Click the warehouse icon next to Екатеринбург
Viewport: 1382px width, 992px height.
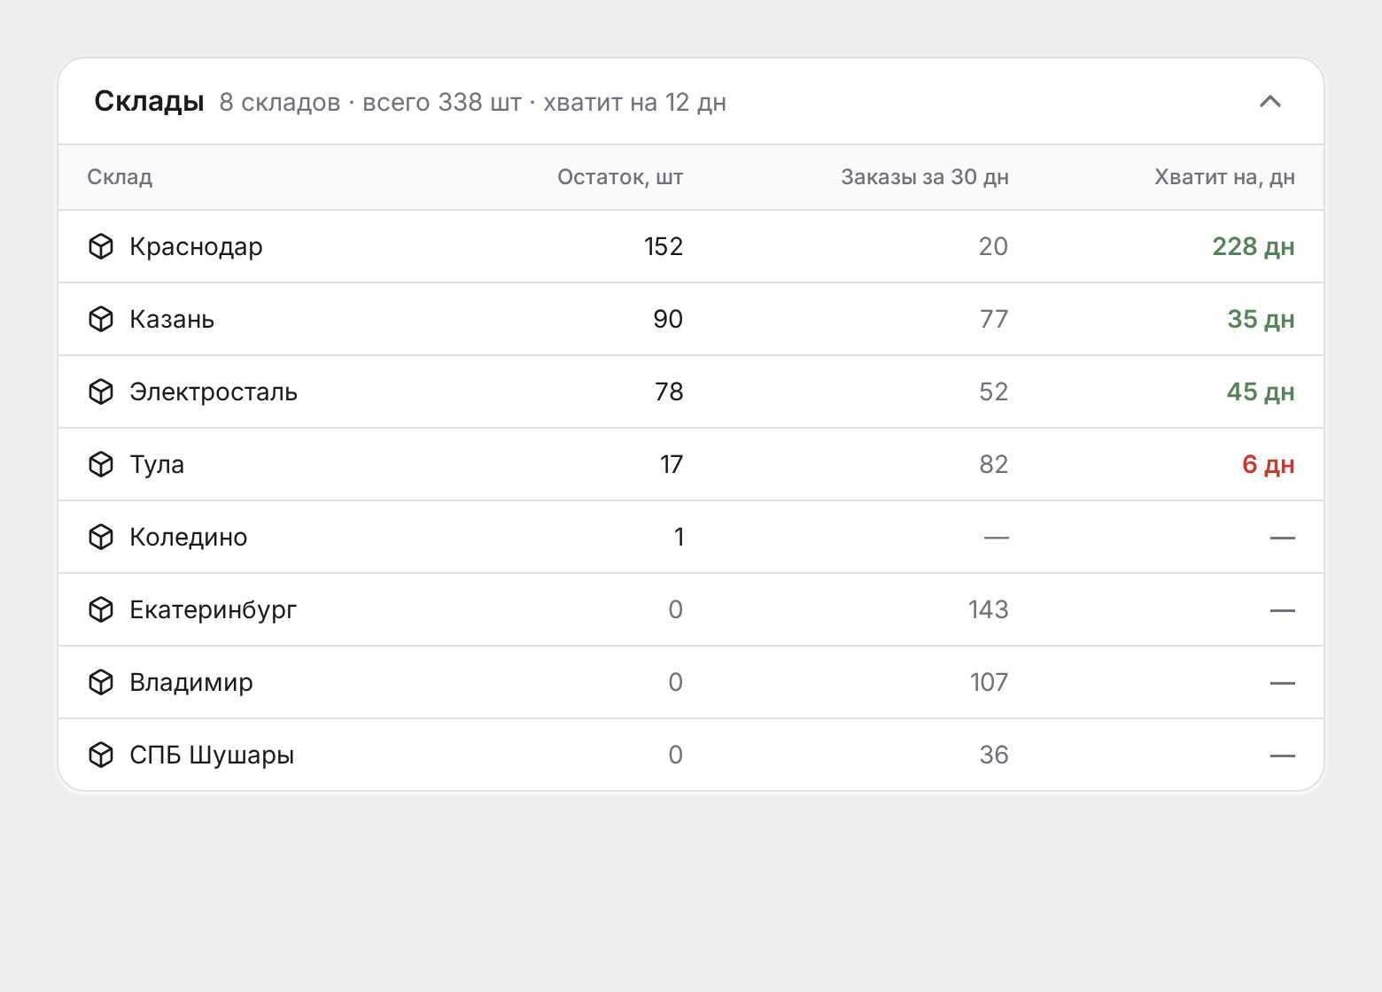[x=101, y=609]
